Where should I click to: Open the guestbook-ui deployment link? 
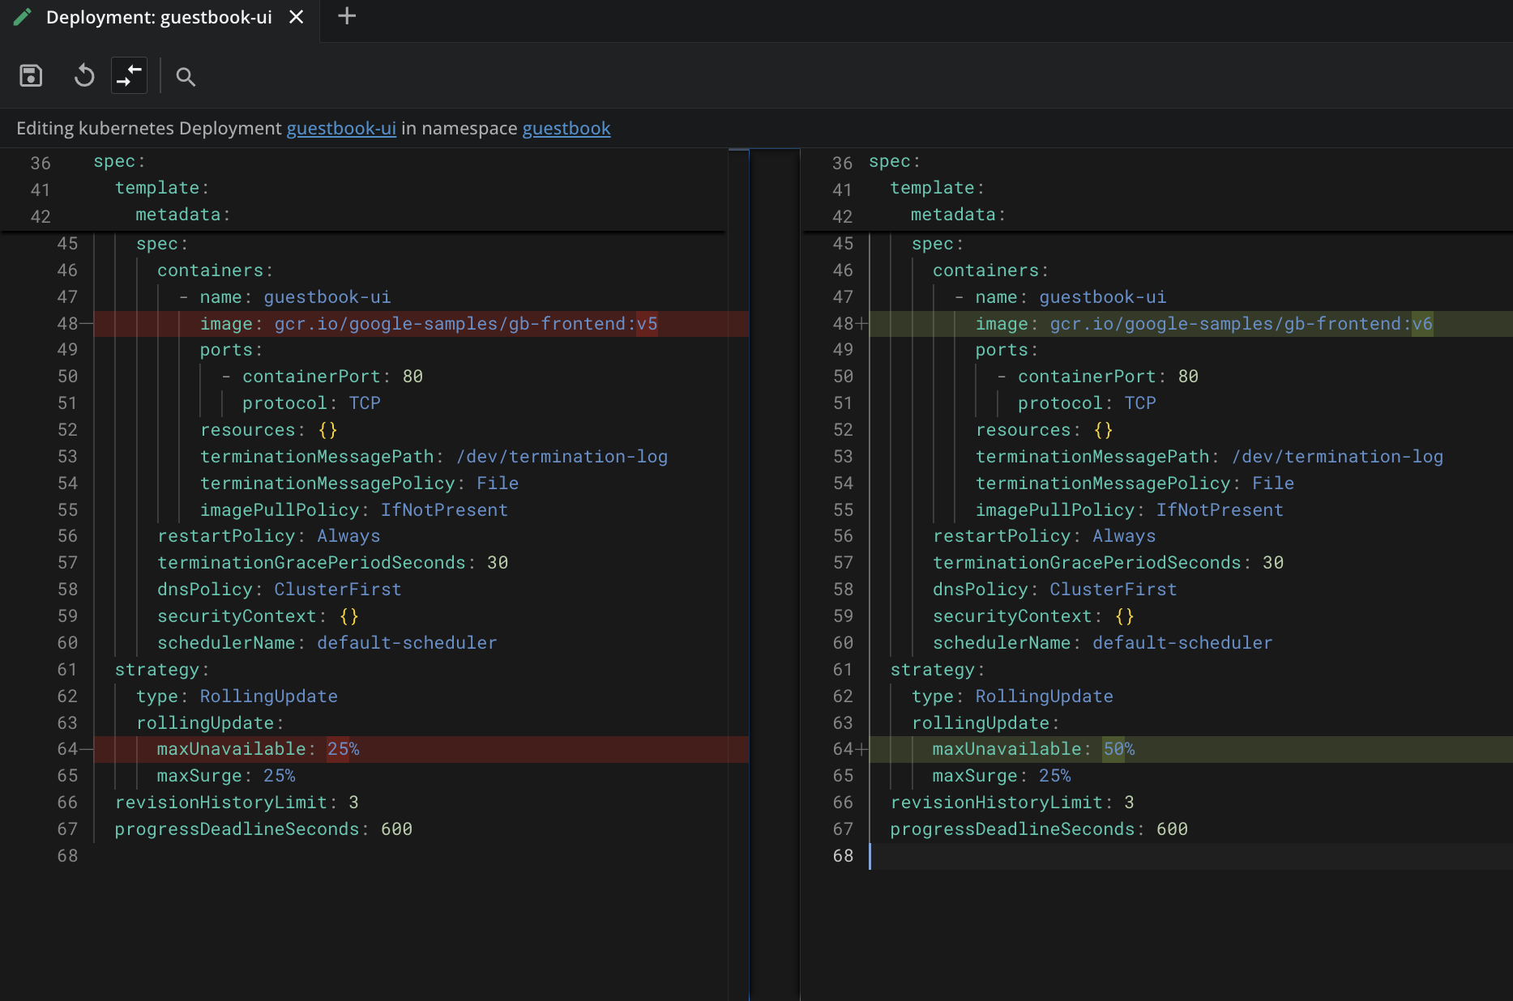point(341,128)
